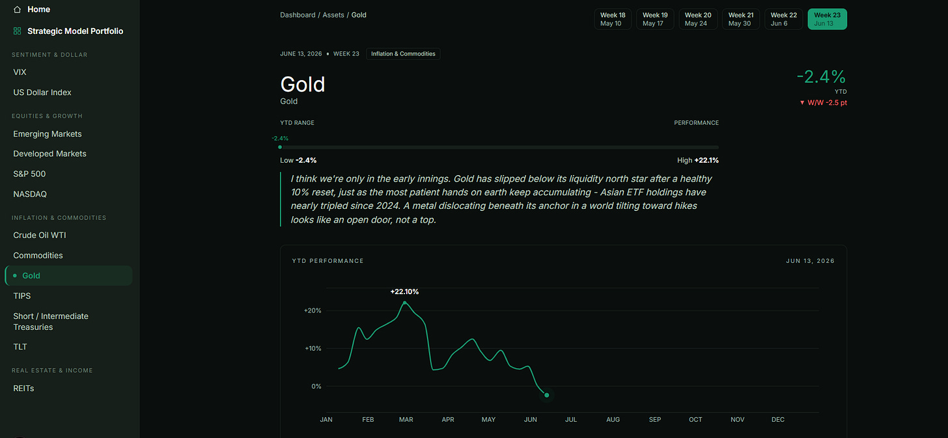
Task: Open the Week 20 May 24 tab
Action: tap(698, 19)
